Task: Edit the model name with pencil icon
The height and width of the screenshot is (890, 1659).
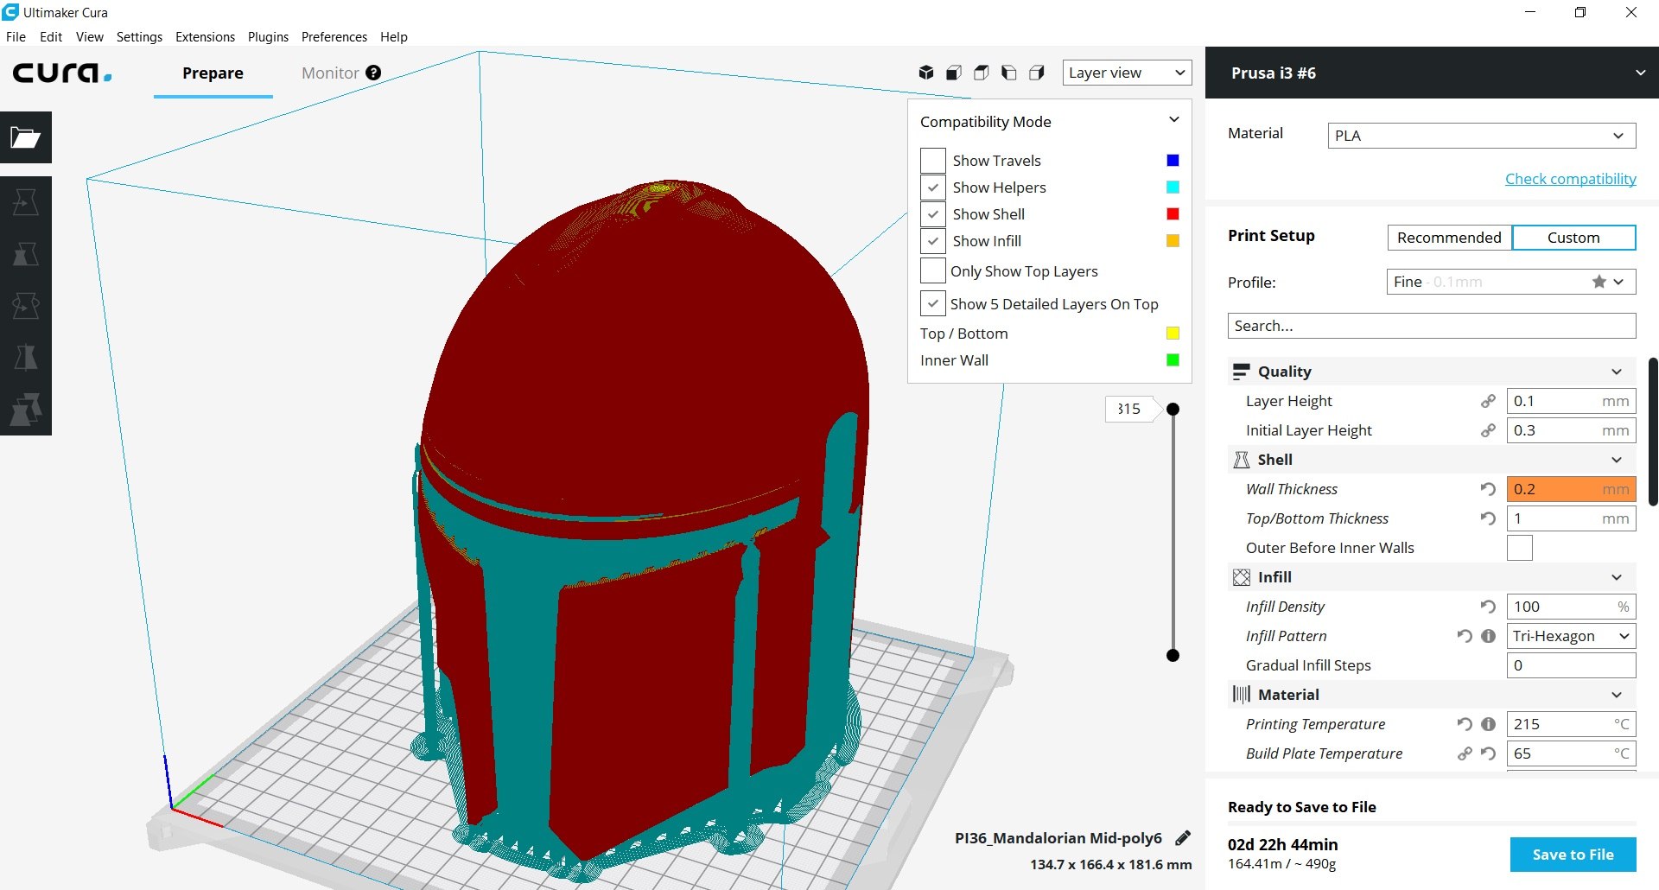Action: 1183,837
